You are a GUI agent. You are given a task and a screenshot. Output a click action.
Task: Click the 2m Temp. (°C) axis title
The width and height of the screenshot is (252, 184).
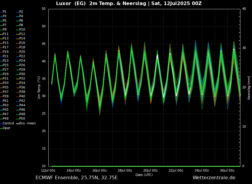pos(39,87)
